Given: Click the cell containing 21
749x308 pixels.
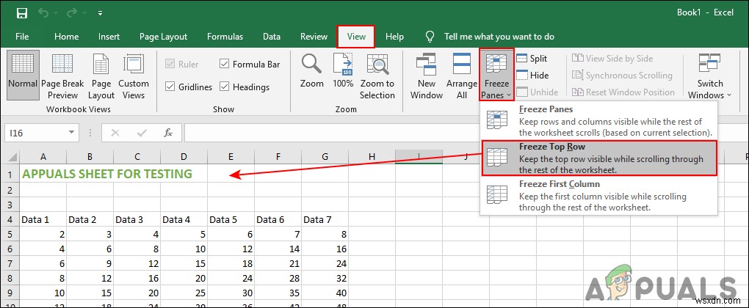Looking at the screenshot, I should coord(278,264).
